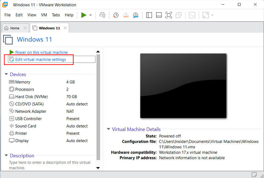Open the power options dropdown arrow

click(x=90, y=15)
